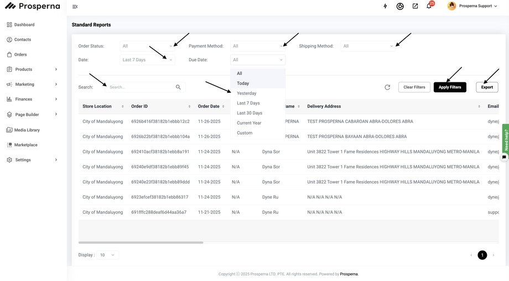
Task: Sort by Order ID column arrows
Action: pyautogui.click(x=189, y=107)
